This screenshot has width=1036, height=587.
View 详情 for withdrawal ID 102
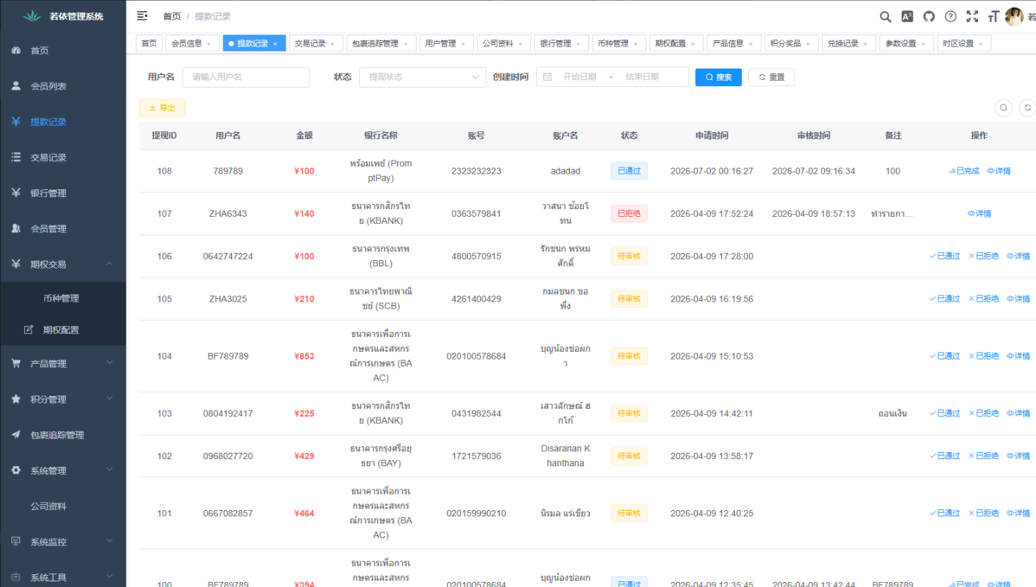(1018, 456)
